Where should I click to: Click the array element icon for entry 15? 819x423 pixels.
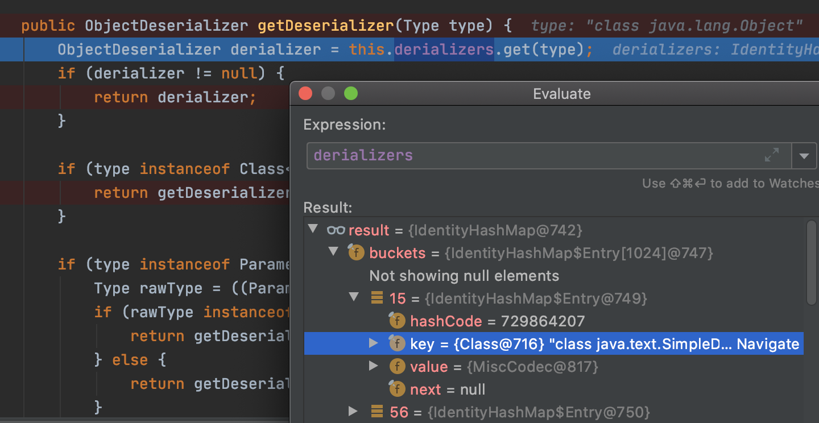click(x=377, y=298)
